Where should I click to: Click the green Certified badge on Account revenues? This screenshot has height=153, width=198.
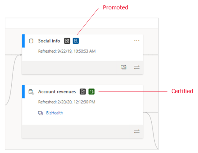tap(92, 91)
